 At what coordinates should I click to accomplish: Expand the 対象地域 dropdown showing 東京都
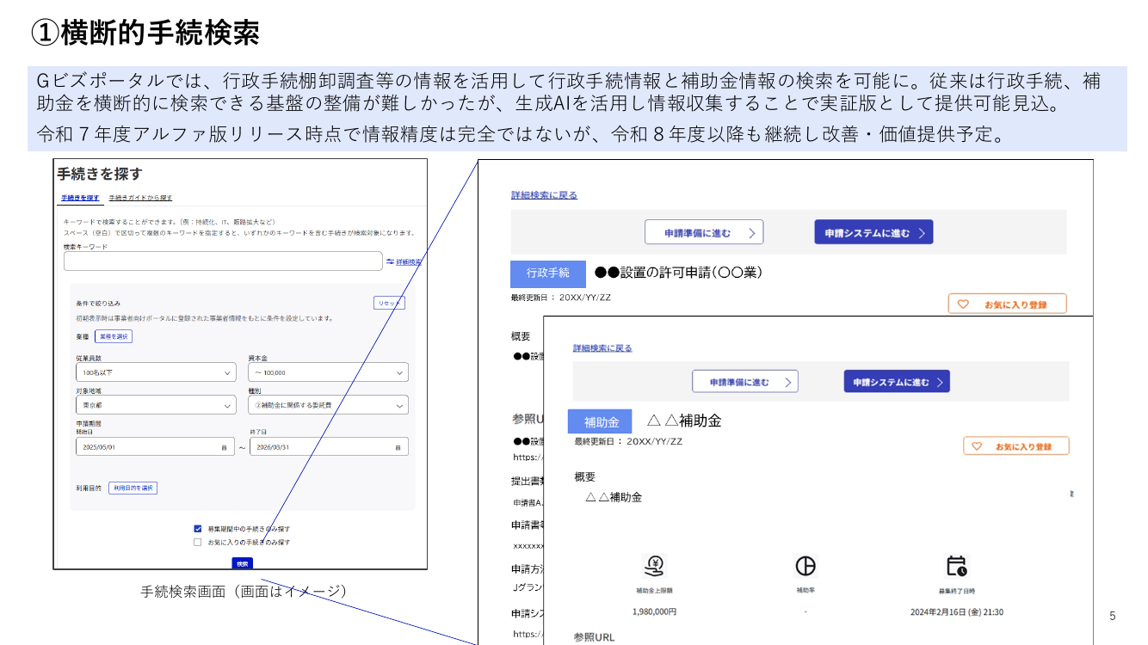coord(156,405)
